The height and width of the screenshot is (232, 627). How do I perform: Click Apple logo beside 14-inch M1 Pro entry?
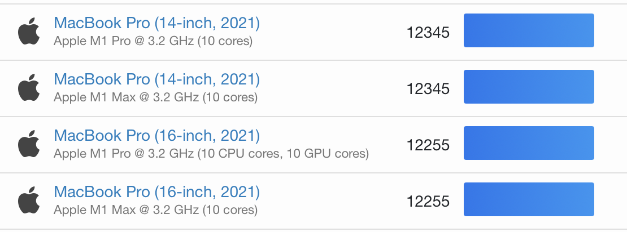29,31
